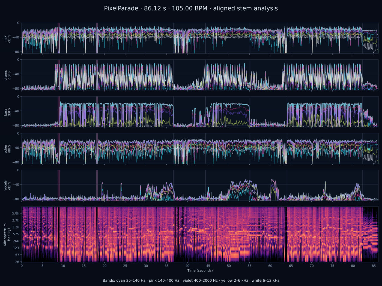Click the 1.2k frequency tick label

(x=16, y=227)
